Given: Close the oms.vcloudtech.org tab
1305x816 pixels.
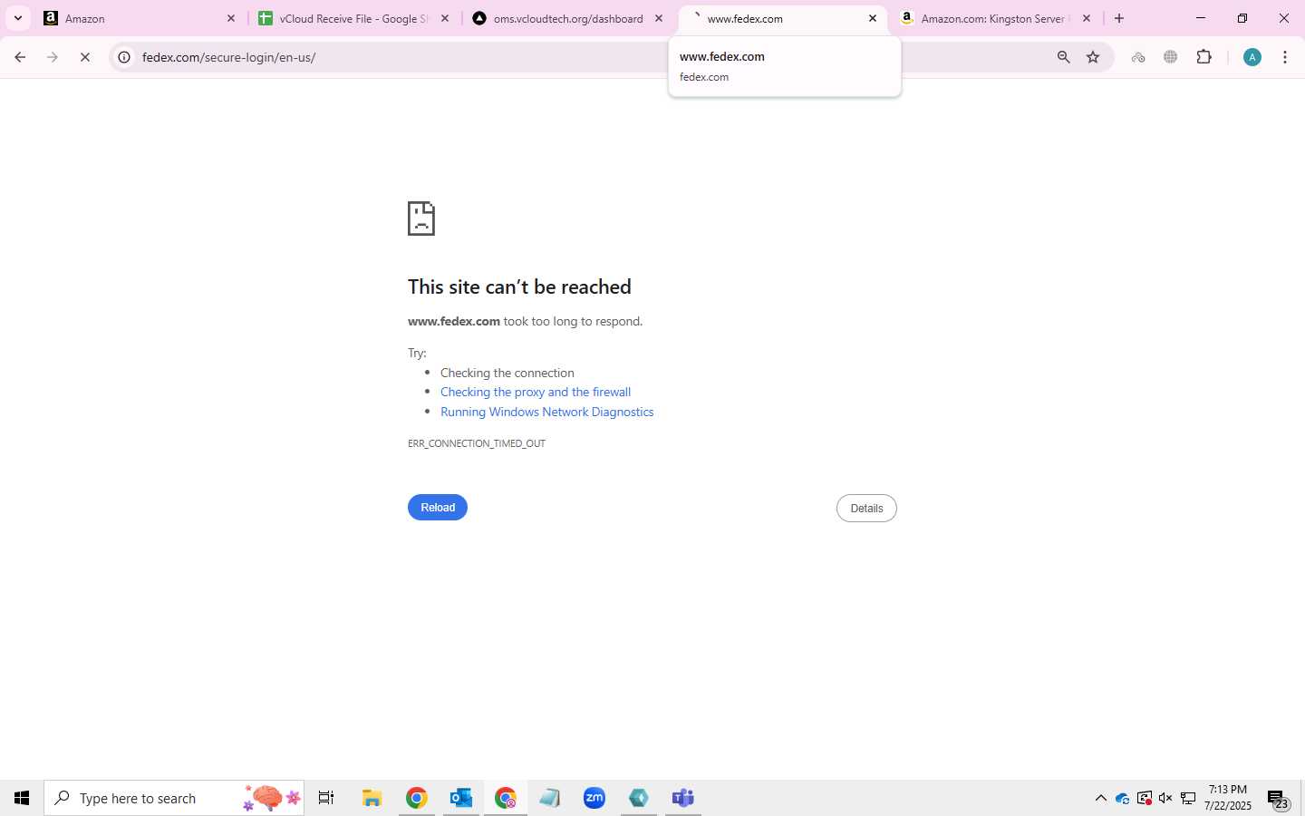Looking at the screenshot, I should click(x=658, y=18).
